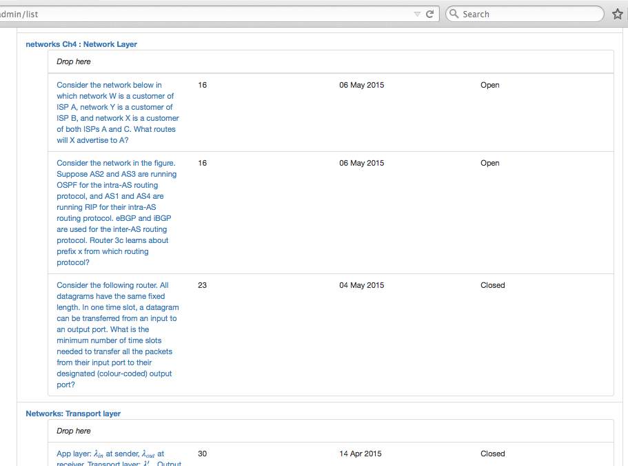The image size is (628, 466).
Task: Open question about AS2 and AS3 running OSPF
Action: click(x=117, y=213)
